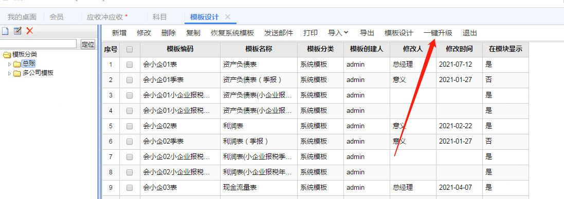Click the new document icon in left panel
This screenshot has height=199, width=564.
coord(5,31)
